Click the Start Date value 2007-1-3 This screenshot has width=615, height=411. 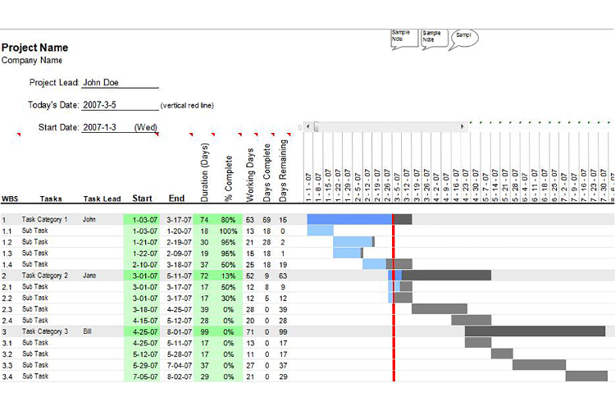click(x=100, y=127)
